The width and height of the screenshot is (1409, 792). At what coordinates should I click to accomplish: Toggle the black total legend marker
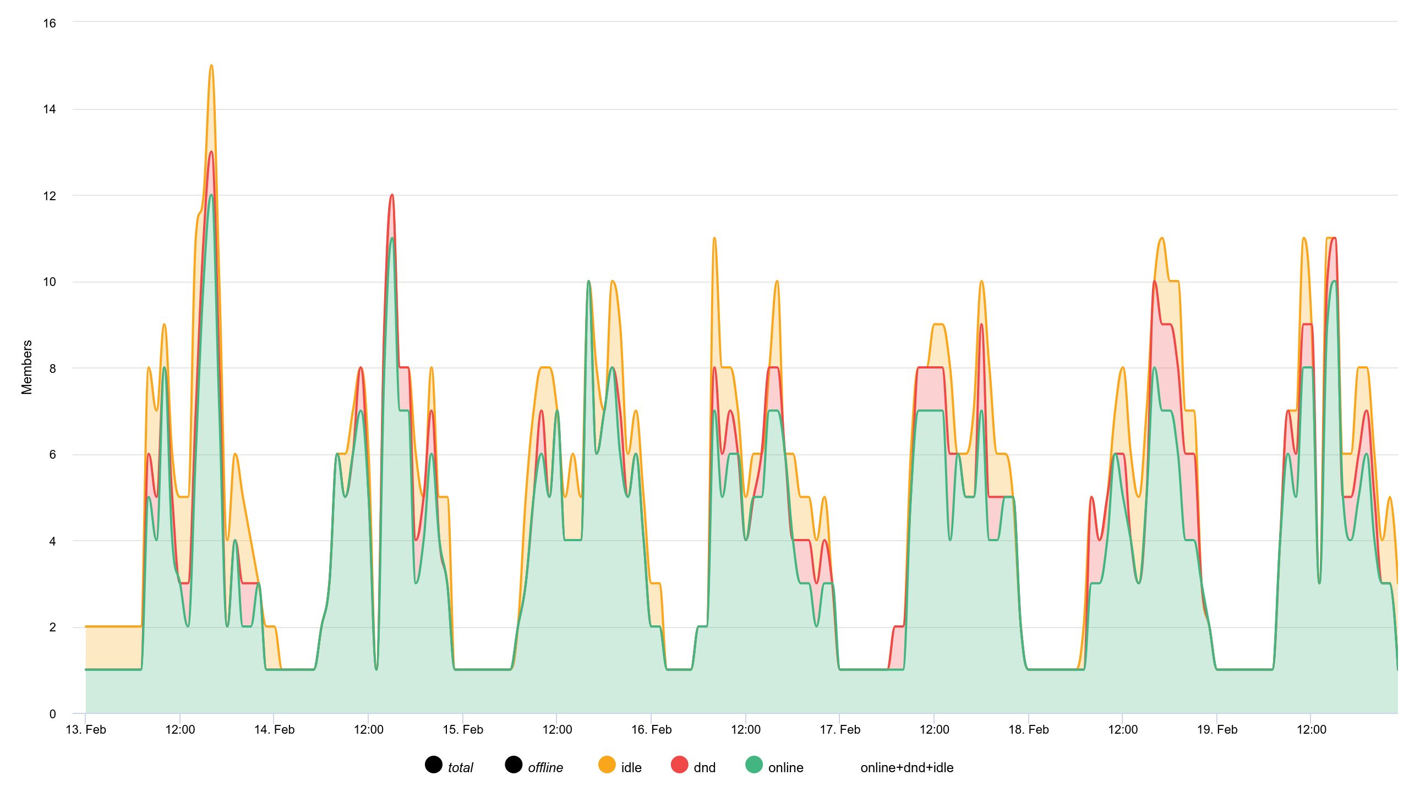[x=434, y=765]
